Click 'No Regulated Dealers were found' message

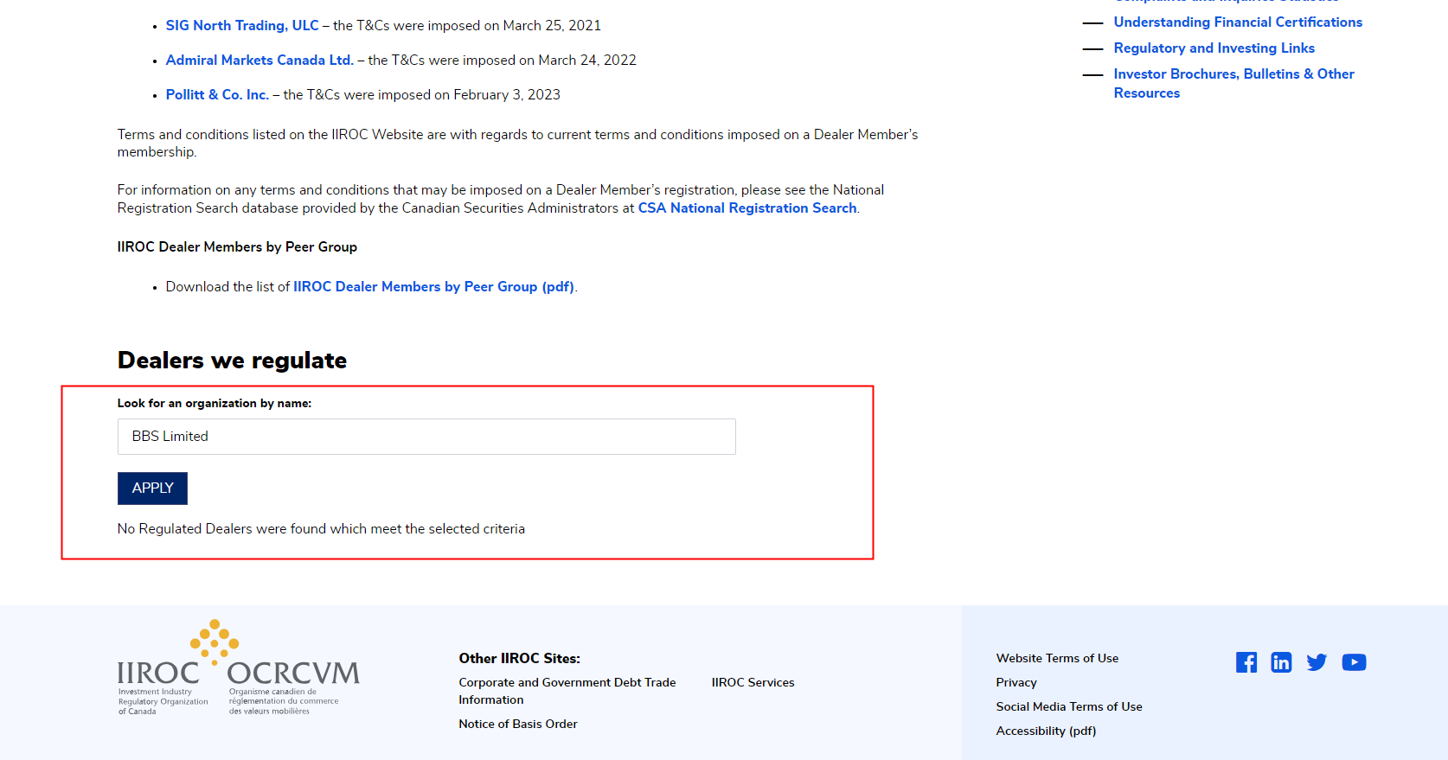pyautogui.click(x=321, y=529)
